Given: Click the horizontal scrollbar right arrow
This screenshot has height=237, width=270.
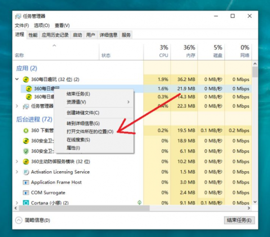Looking at the screenshot, I should [x=249, y=208].
